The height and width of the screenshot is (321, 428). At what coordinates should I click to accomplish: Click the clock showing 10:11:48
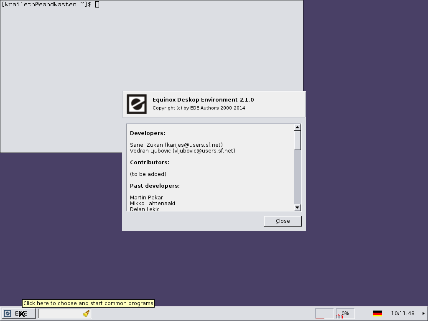click(x=403, y=313)
